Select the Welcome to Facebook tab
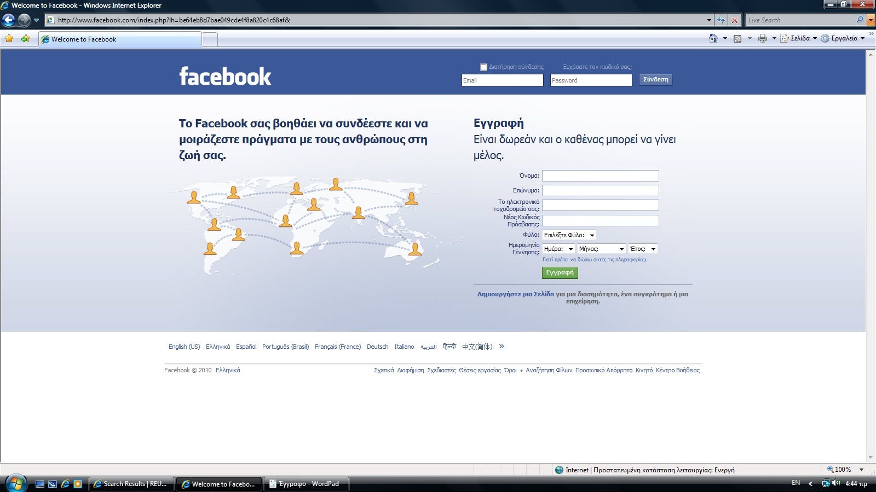The width and height of the screenshot is (876, 492). click(120, 39)
